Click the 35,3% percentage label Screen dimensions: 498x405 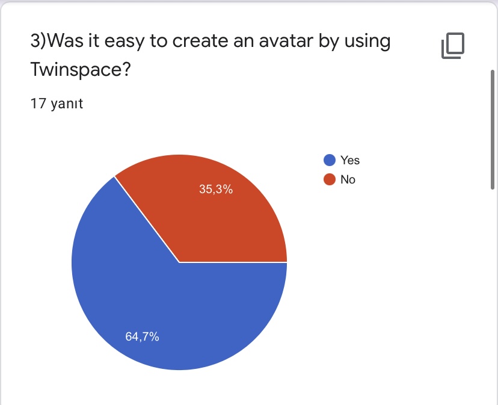pyautogui.click(x=216, y=189)
